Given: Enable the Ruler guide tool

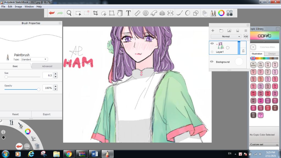Looking at the screenshot, I should coord(137,13).
